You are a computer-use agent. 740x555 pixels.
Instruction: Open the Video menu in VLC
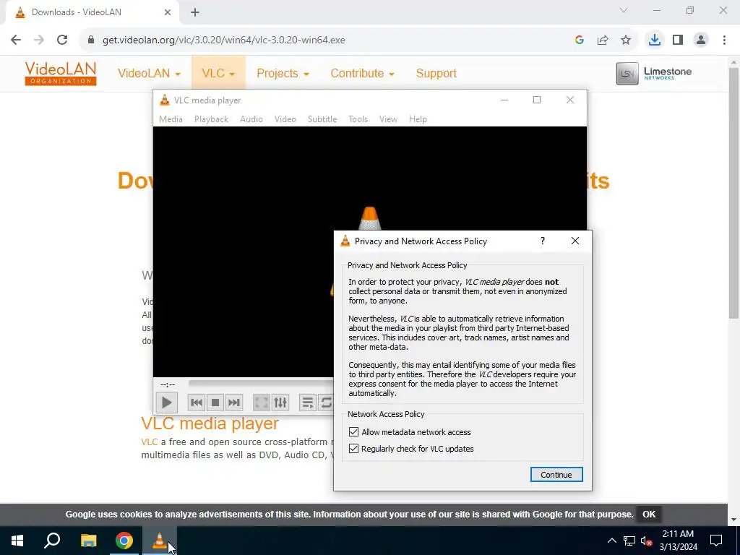tap(285, 119)
